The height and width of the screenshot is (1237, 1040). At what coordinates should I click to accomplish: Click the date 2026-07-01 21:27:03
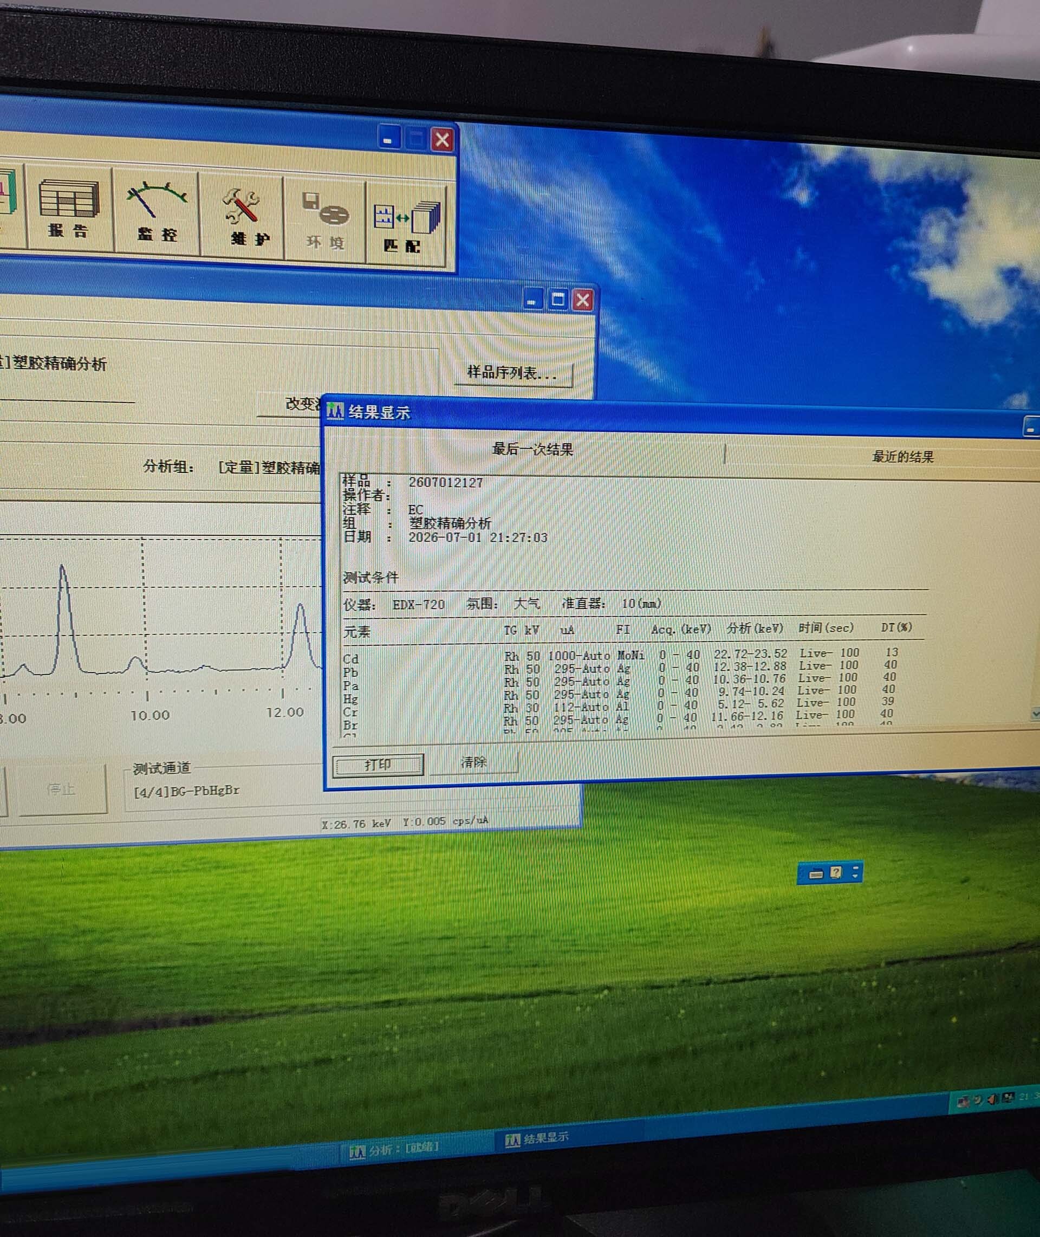click(478, 537)
